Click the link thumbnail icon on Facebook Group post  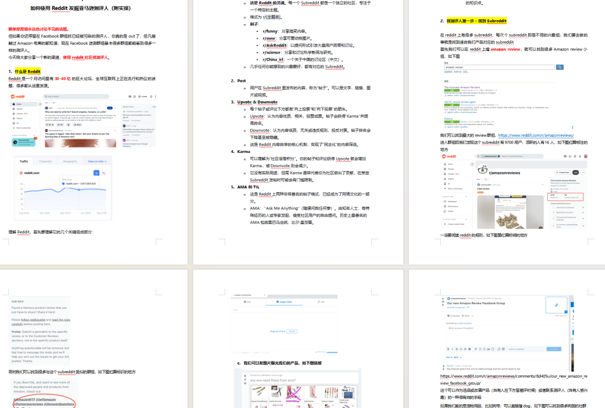tap(556, 305)
